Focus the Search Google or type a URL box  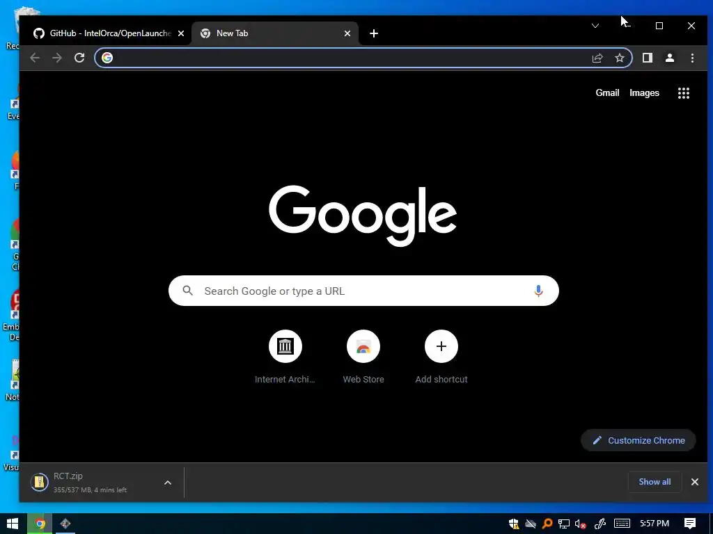click(x=363, y=291)
